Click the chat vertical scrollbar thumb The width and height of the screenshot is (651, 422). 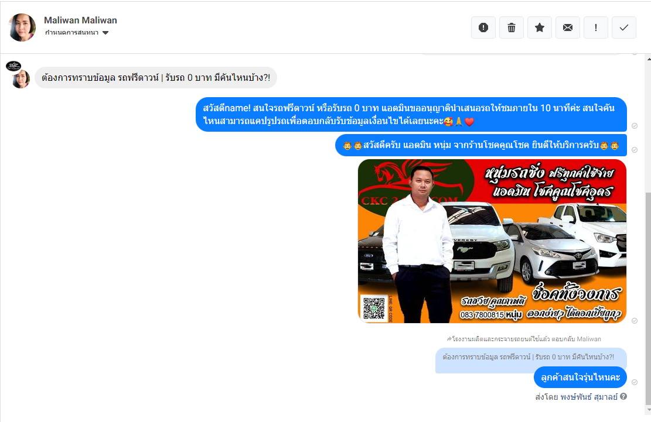click(x=648, y=299)
